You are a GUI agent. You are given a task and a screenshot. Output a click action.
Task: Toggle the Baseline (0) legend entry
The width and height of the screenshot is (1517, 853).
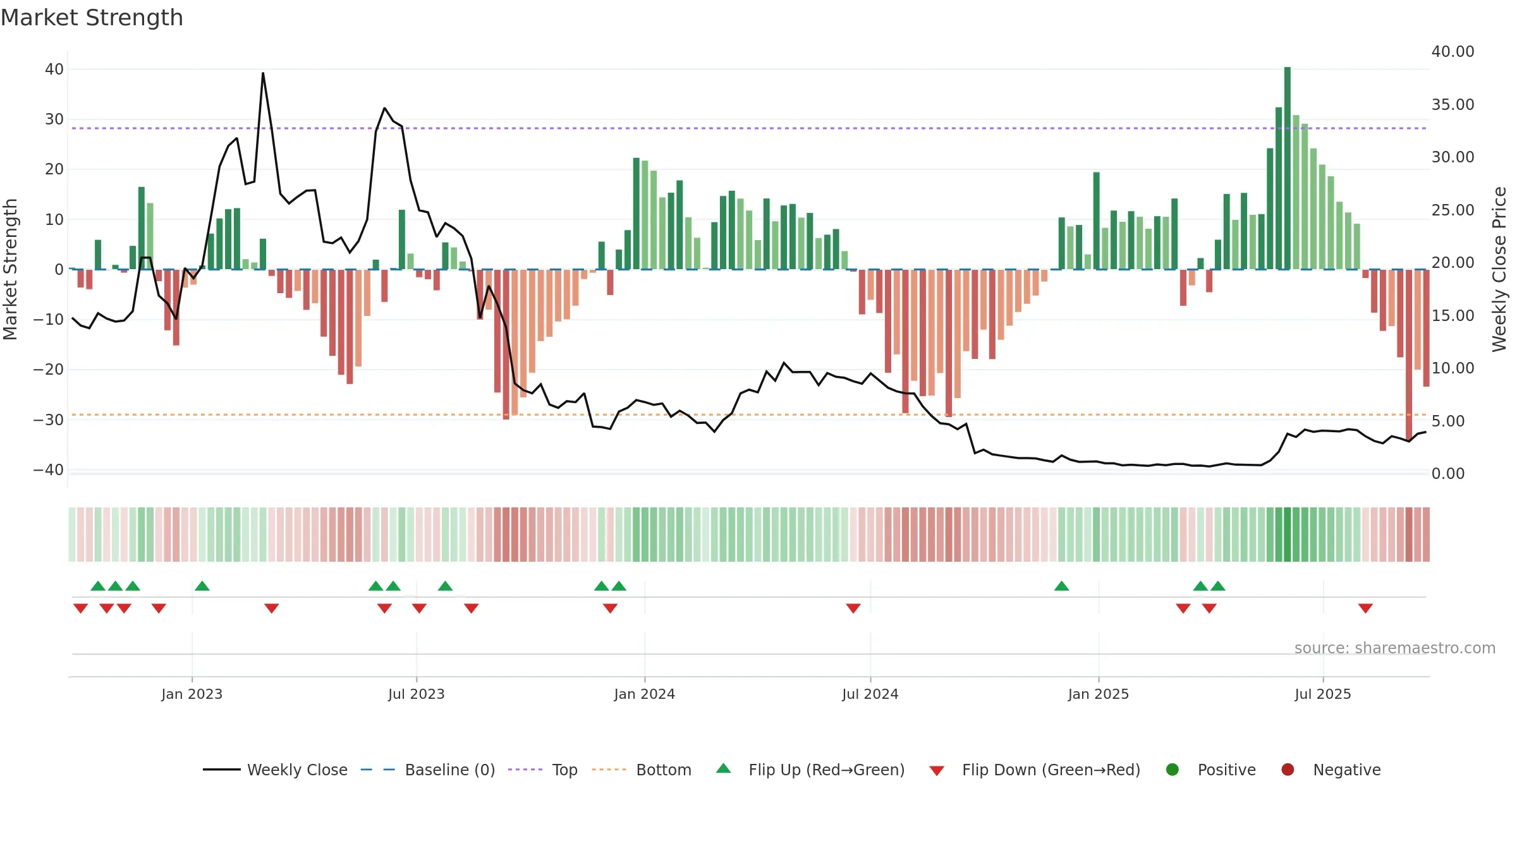pos(428,770)
